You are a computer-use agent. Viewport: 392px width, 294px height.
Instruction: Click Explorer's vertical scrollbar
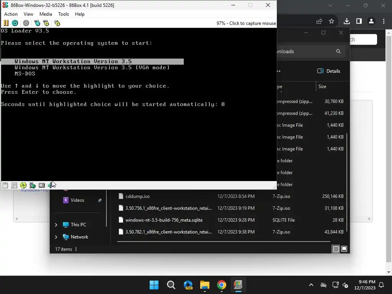pyautogui.click(x=347, y=182)
